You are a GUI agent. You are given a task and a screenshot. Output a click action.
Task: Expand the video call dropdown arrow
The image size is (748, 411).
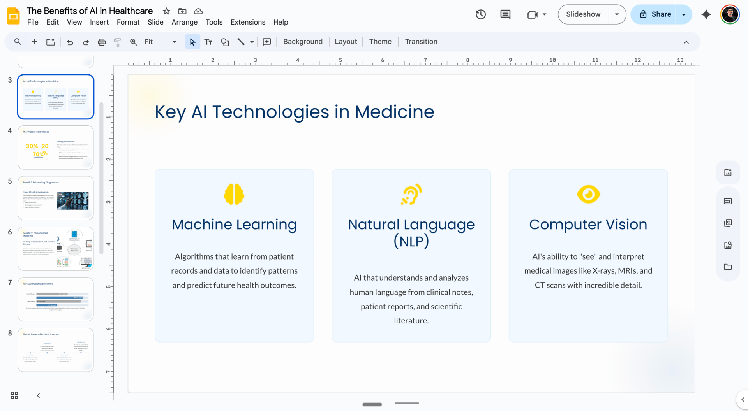pos(544,14)
